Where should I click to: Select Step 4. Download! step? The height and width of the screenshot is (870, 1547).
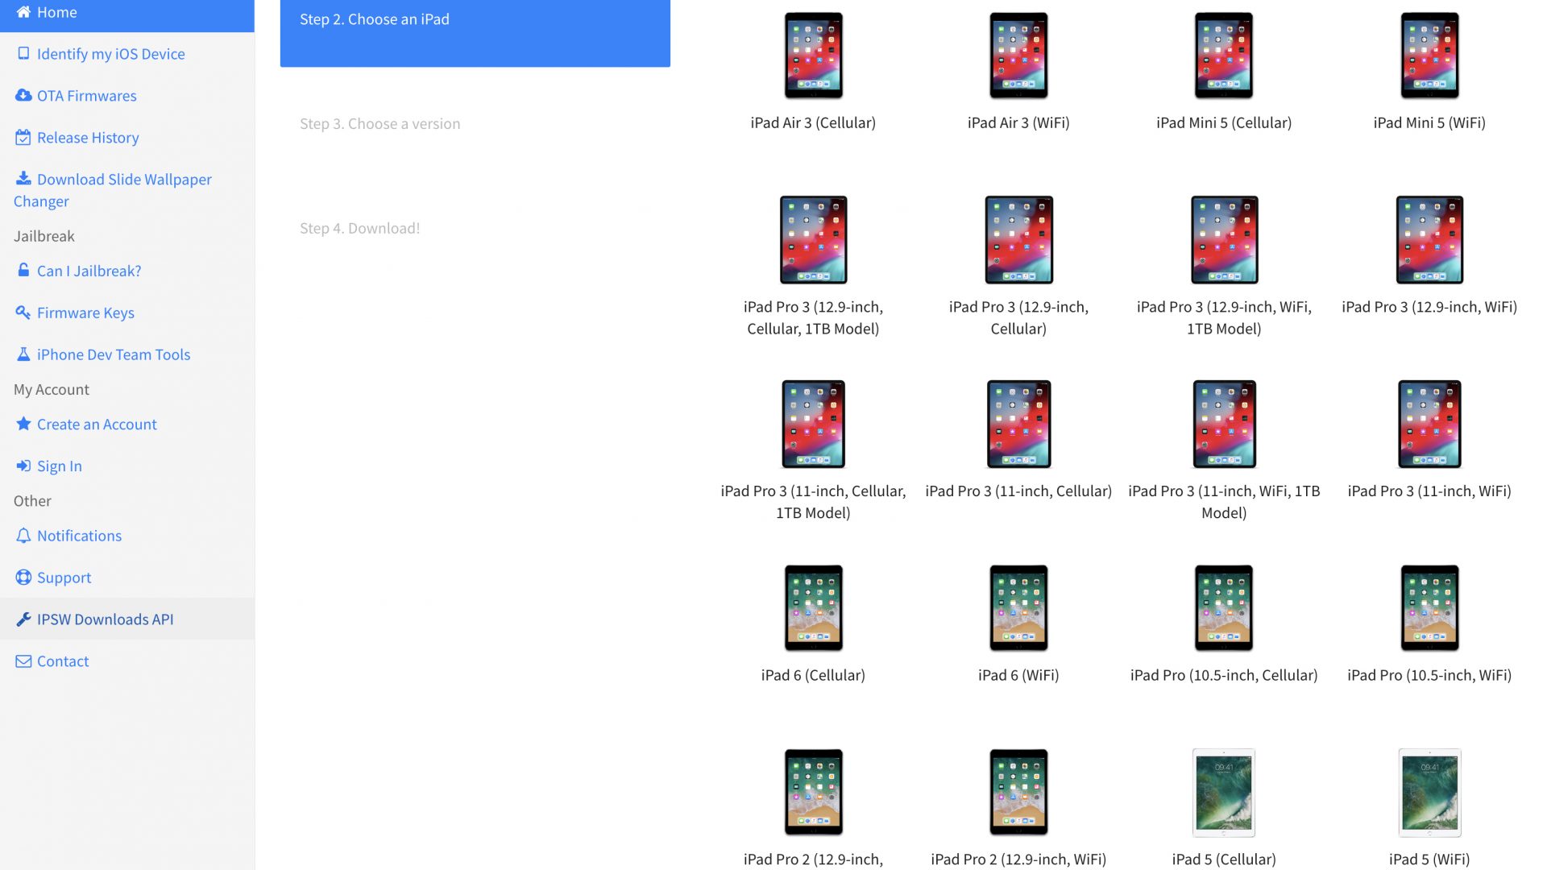pyautogui.click(x=359, y=229)
